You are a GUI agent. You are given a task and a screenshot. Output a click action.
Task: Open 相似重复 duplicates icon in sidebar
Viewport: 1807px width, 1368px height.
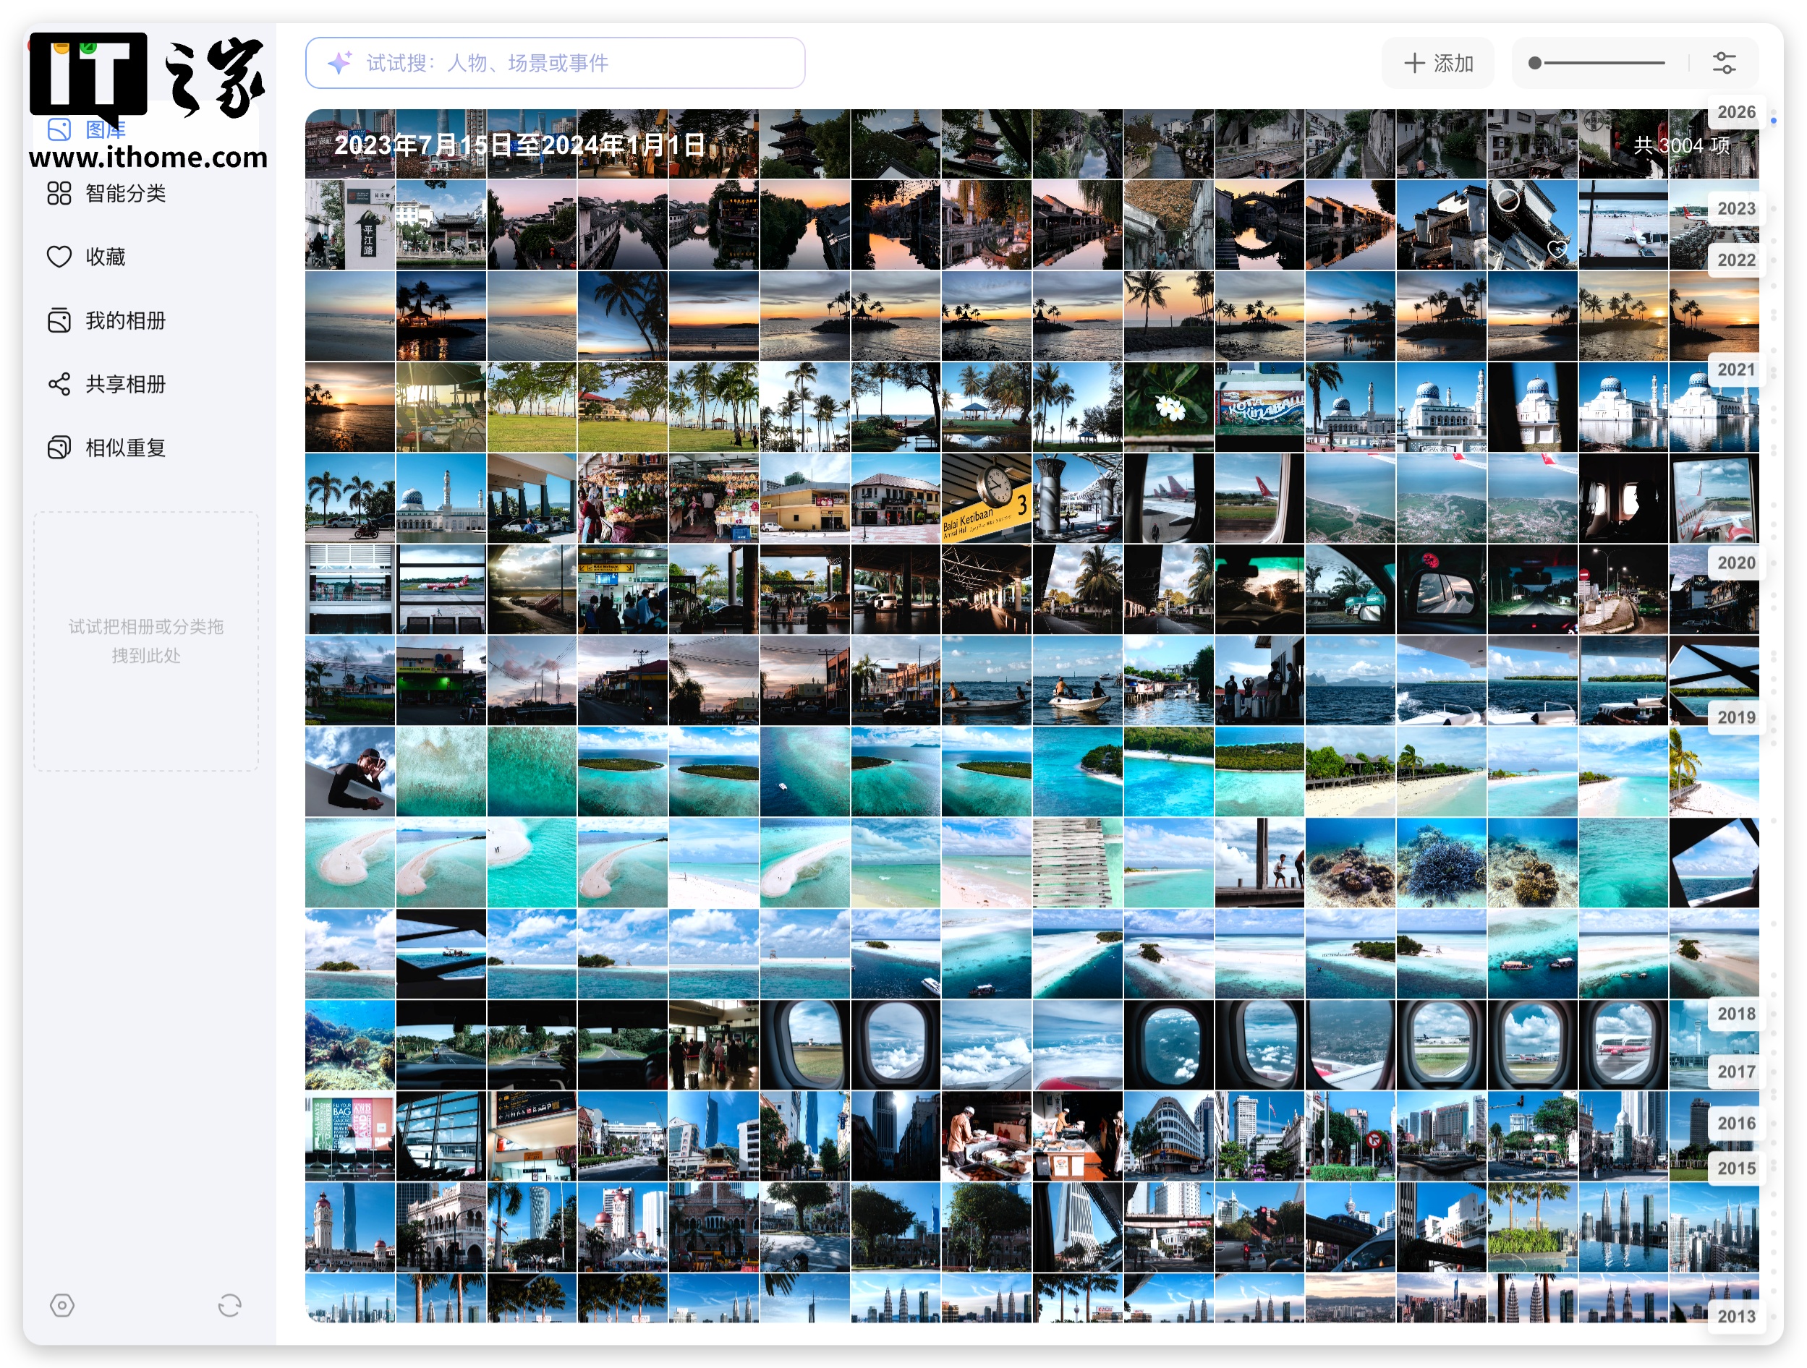(59, 448)
